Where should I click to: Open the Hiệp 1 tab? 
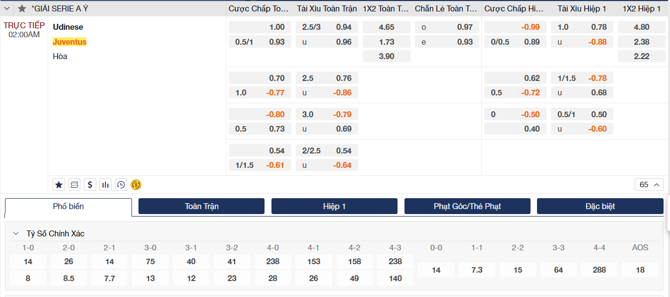point(334,206)
